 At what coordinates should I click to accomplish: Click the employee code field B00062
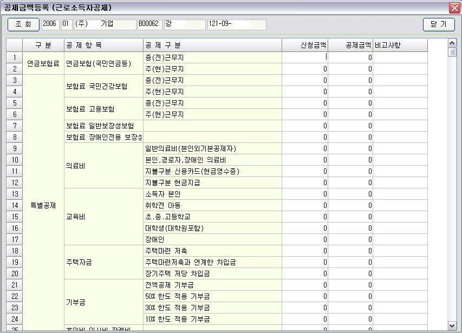tap(149, 25)
